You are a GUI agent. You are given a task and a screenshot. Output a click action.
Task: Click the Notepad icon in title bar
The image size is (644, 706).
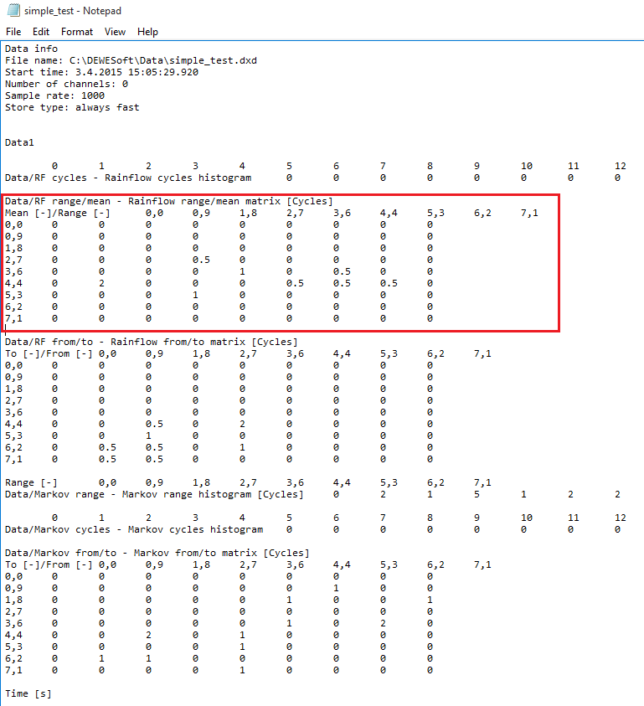click(x=13, y=10)
